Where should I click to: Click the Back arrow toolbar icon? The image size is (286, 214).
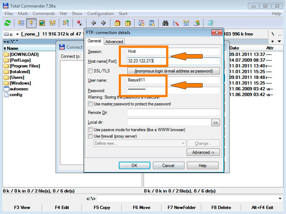coord(93,23)
